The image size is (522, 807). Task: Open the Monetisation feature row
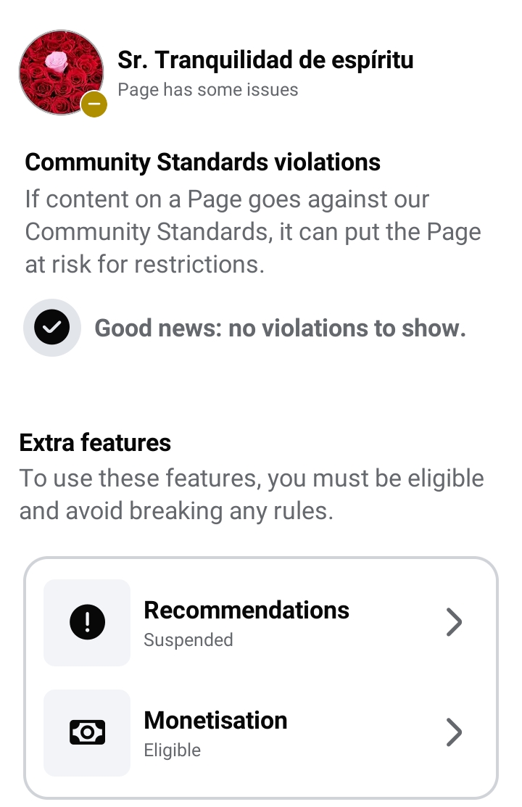(260, 733)
